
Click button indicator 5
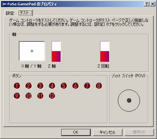[64, 86]
